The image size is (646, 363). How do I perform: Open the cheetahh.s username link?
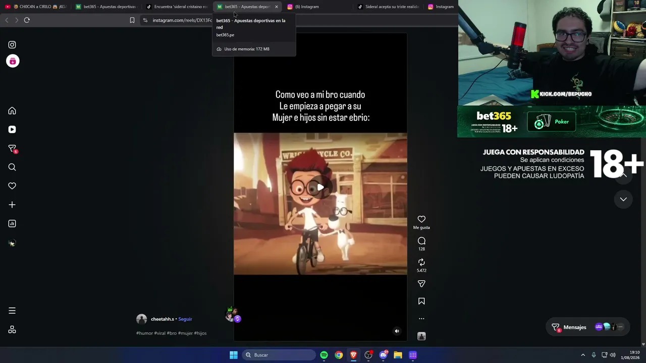(x=162, y=319)
